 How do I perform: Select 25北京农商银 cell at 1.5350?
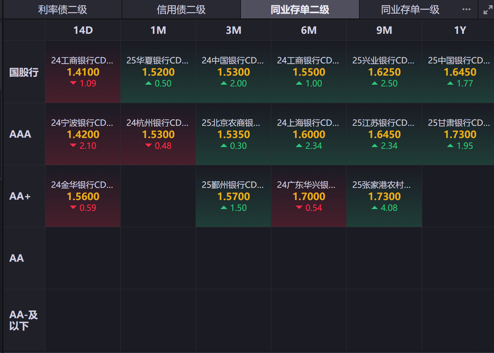[x=234, y=134]
